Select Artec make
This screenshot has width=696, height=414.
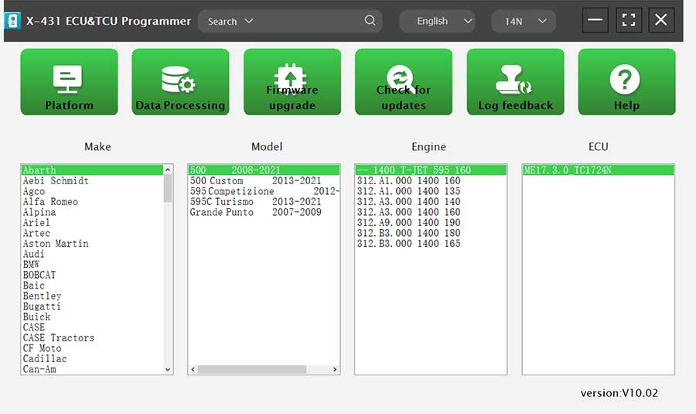pyautogui.click(x=92, y=233)
